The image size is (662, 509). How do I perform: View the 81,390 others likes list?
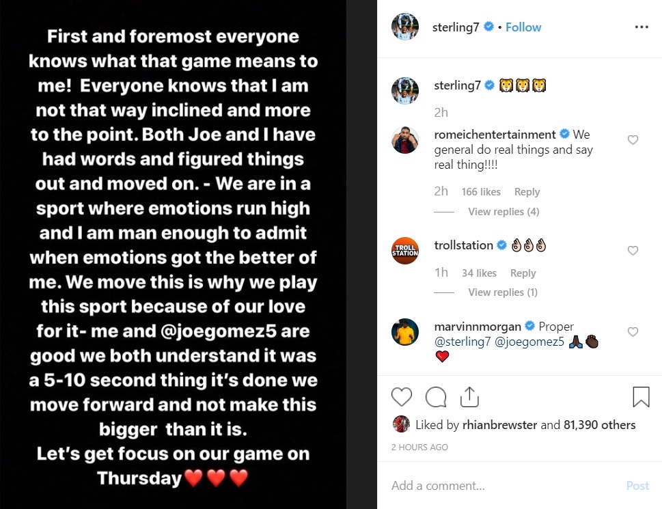coord(599,425)
